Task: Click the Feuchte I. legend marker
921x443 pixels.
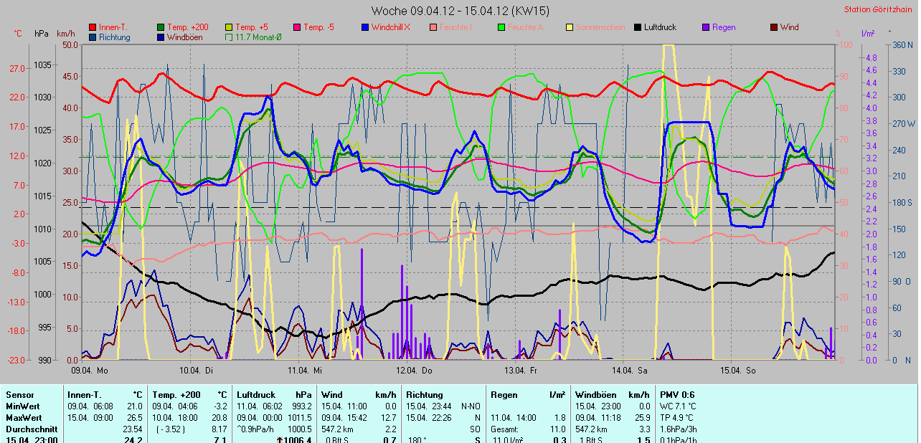Action: (433, 27)
